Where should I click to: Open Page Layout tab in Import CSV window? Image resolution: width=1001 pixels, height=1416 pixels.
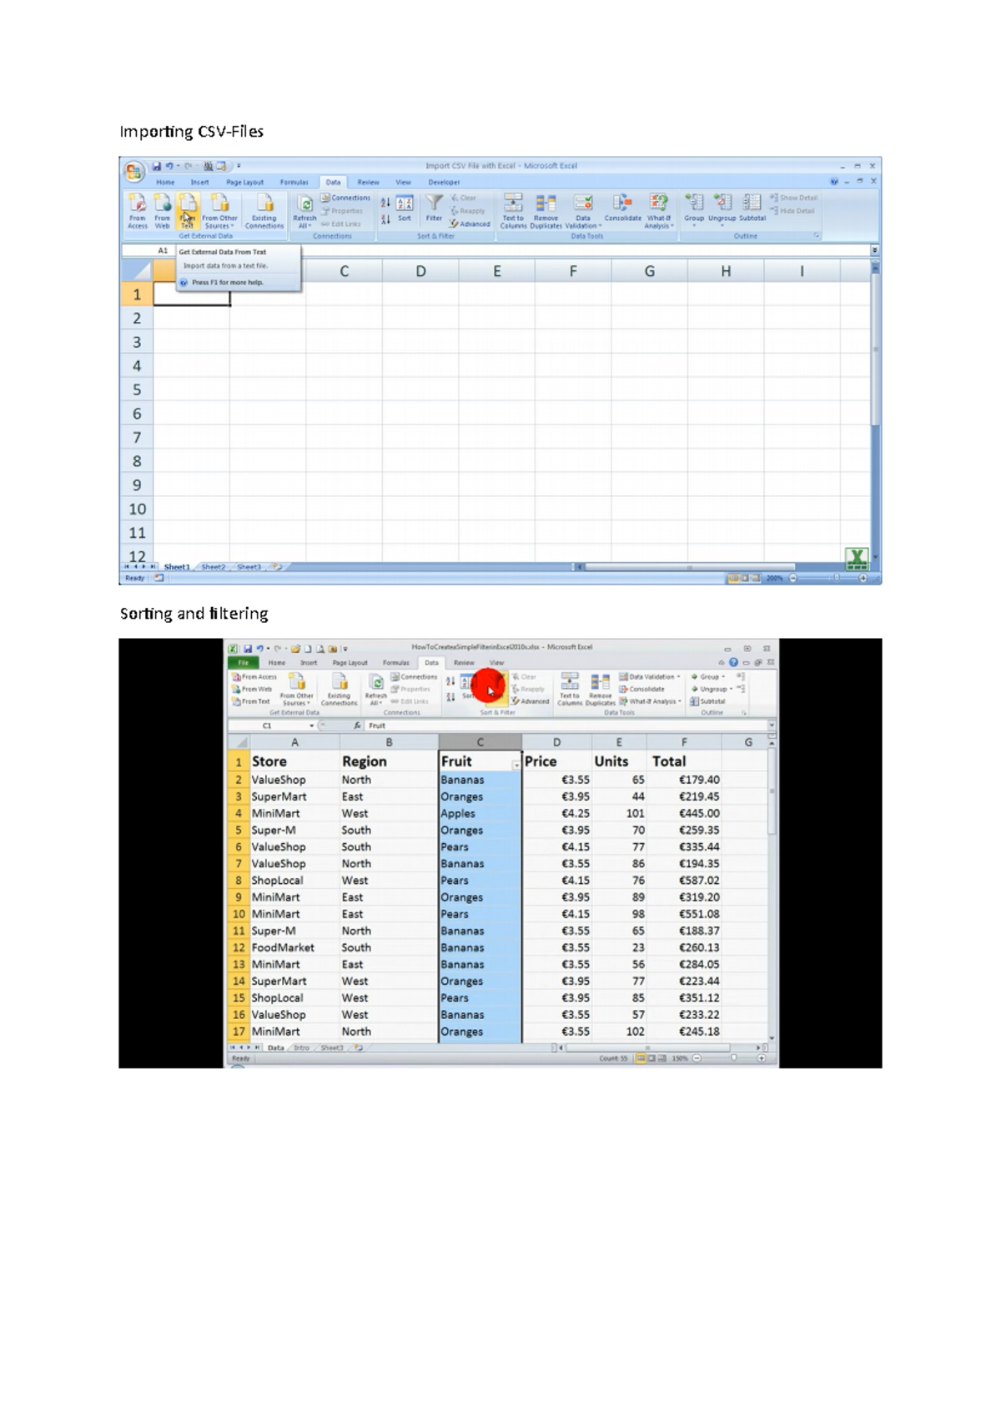(244, 182)
